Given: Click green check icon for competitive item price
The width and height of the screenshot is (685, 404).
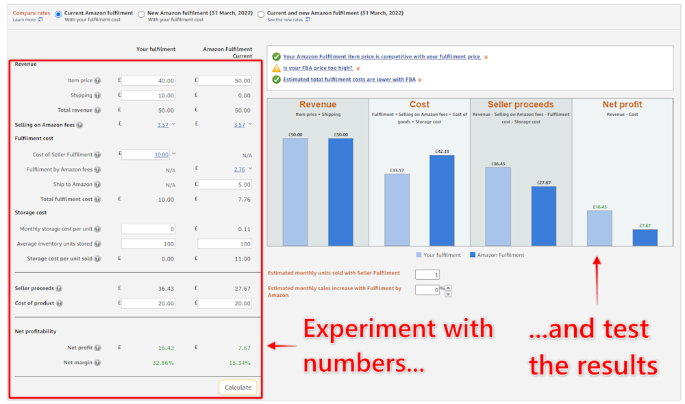Looking at the screenshot, I should [276, 57].
